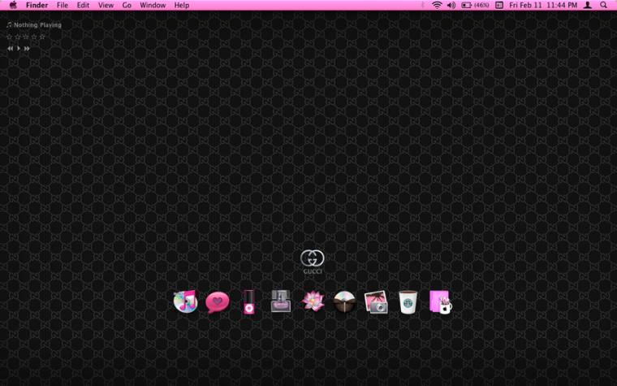Open the View menu

tap(106, 5)
